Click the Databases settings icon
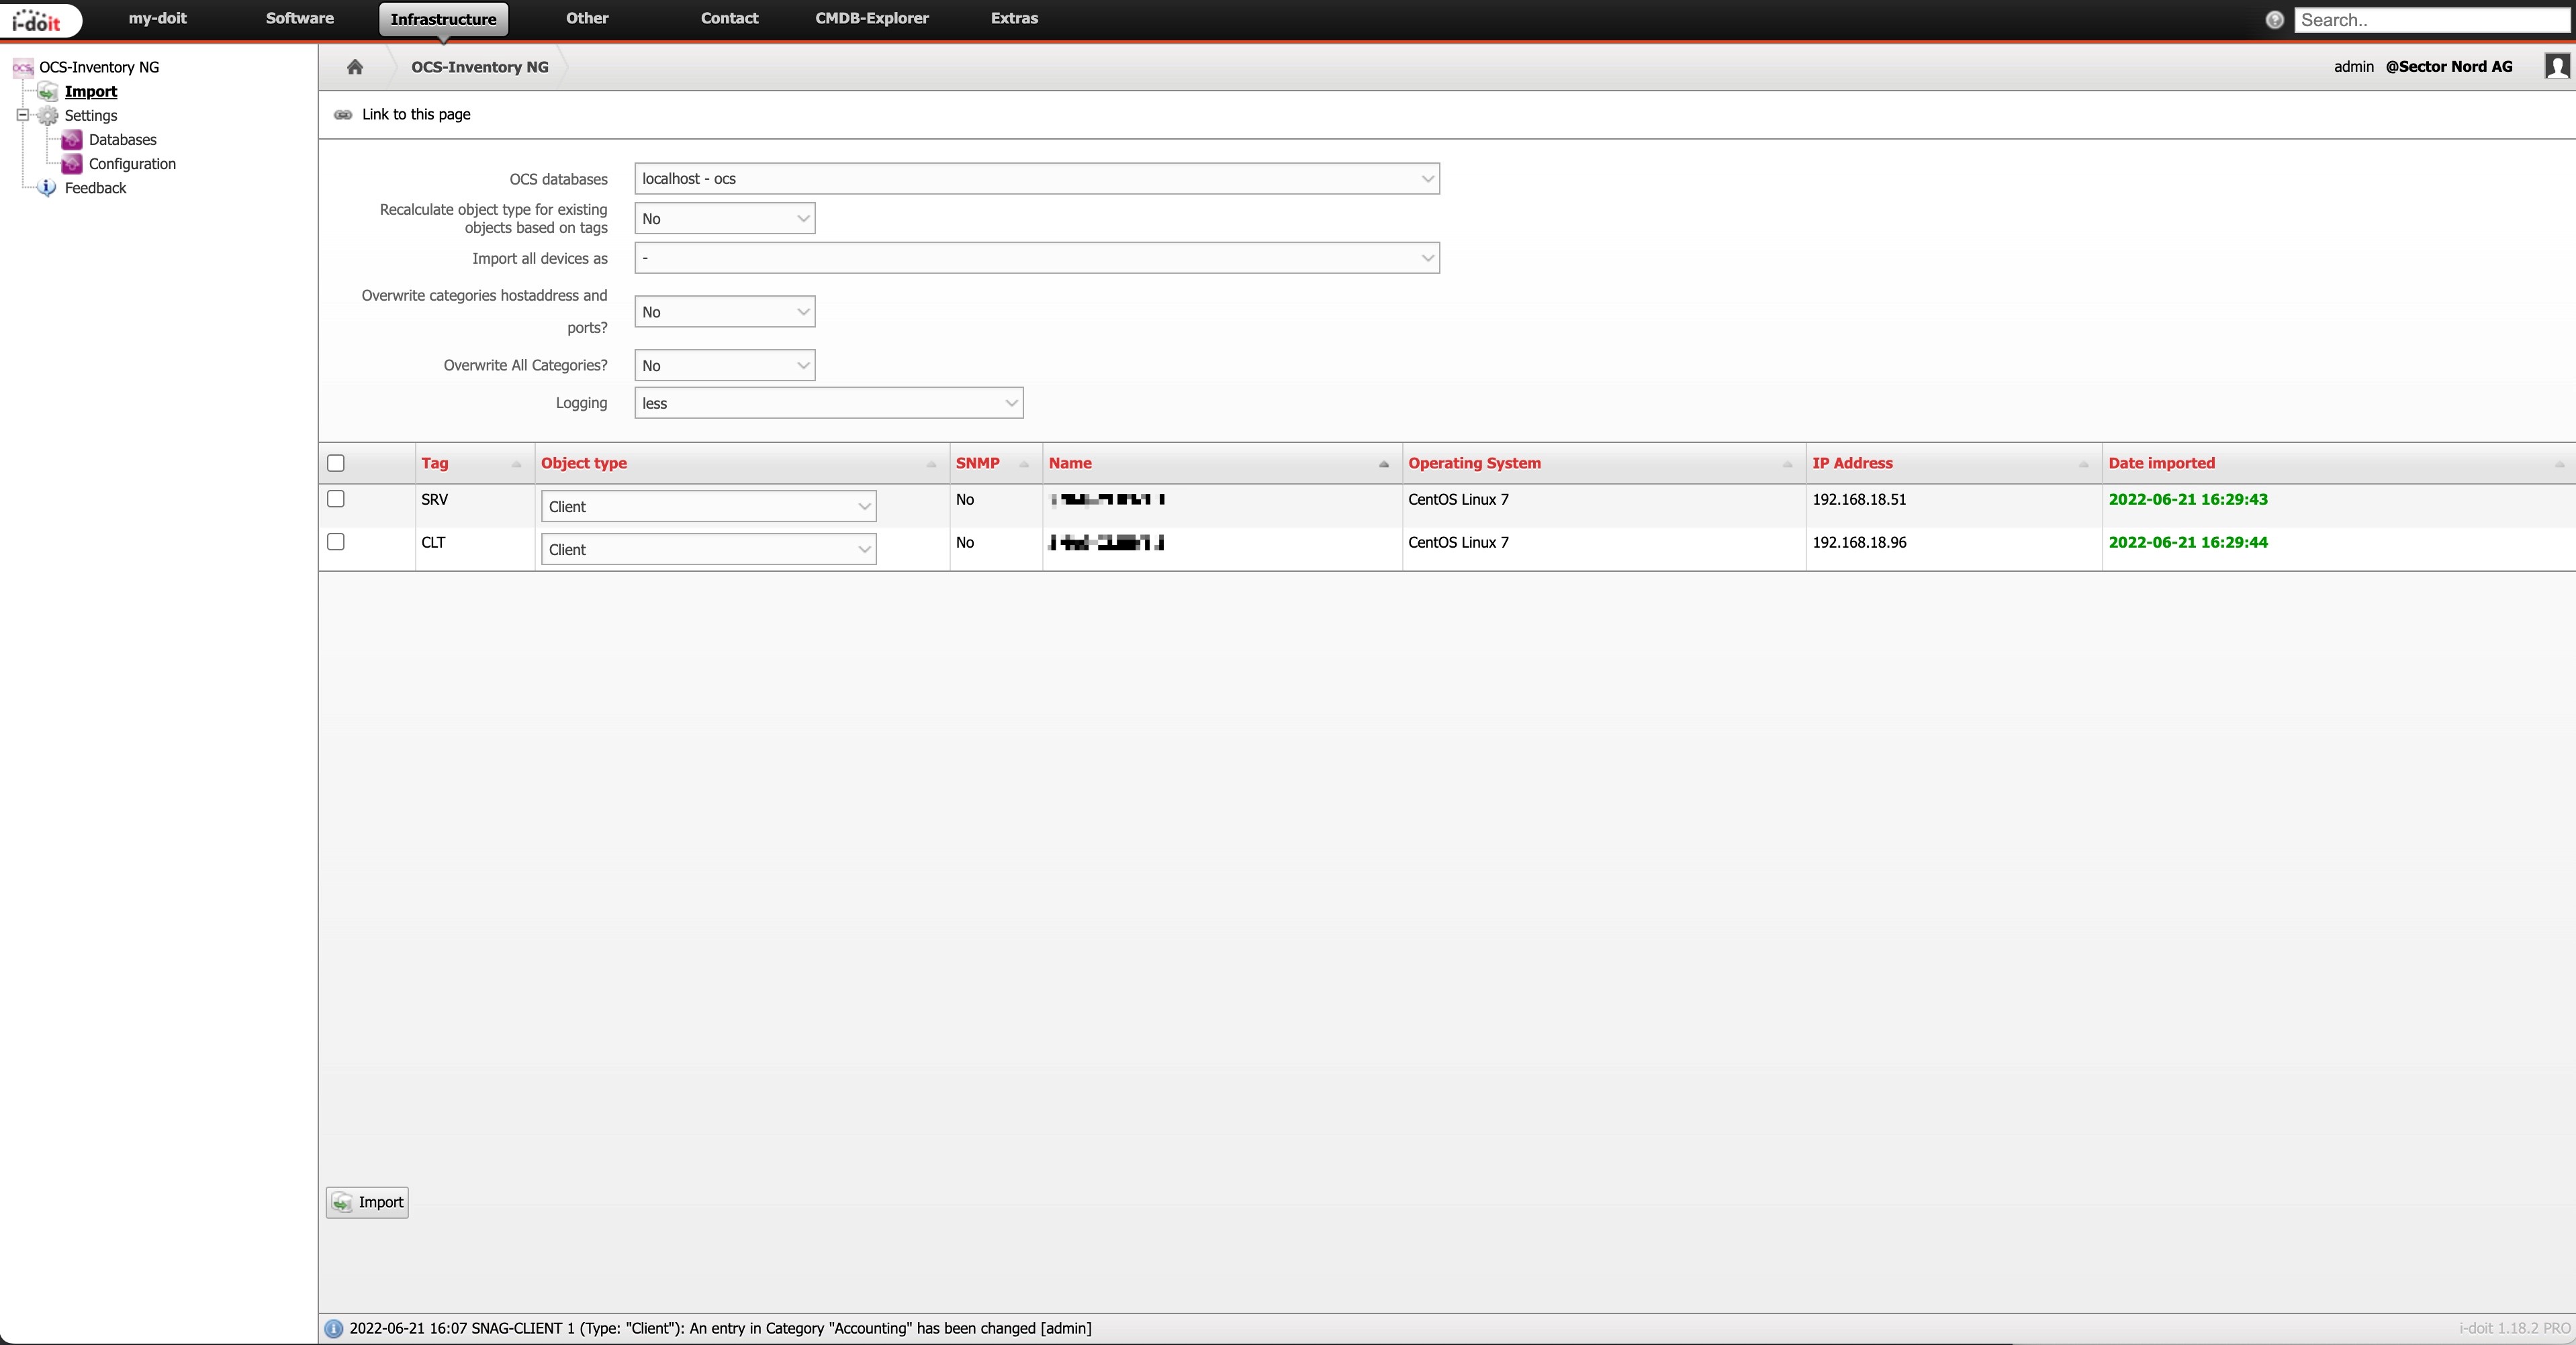This screenshot has height=1345, width=2576. (72, 140)
